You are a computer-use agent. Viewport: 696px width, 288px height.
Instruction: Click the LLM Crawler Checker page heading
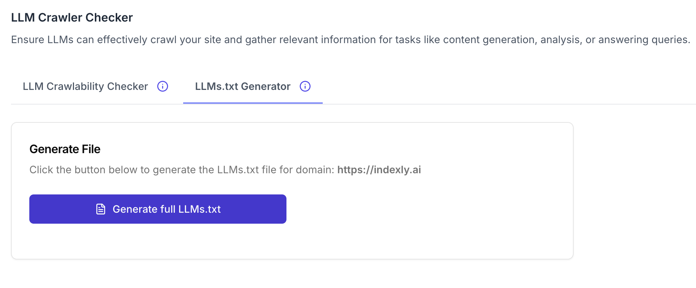pos(72,18)
